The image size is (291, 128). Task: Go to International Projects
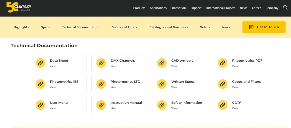point(221,8)
